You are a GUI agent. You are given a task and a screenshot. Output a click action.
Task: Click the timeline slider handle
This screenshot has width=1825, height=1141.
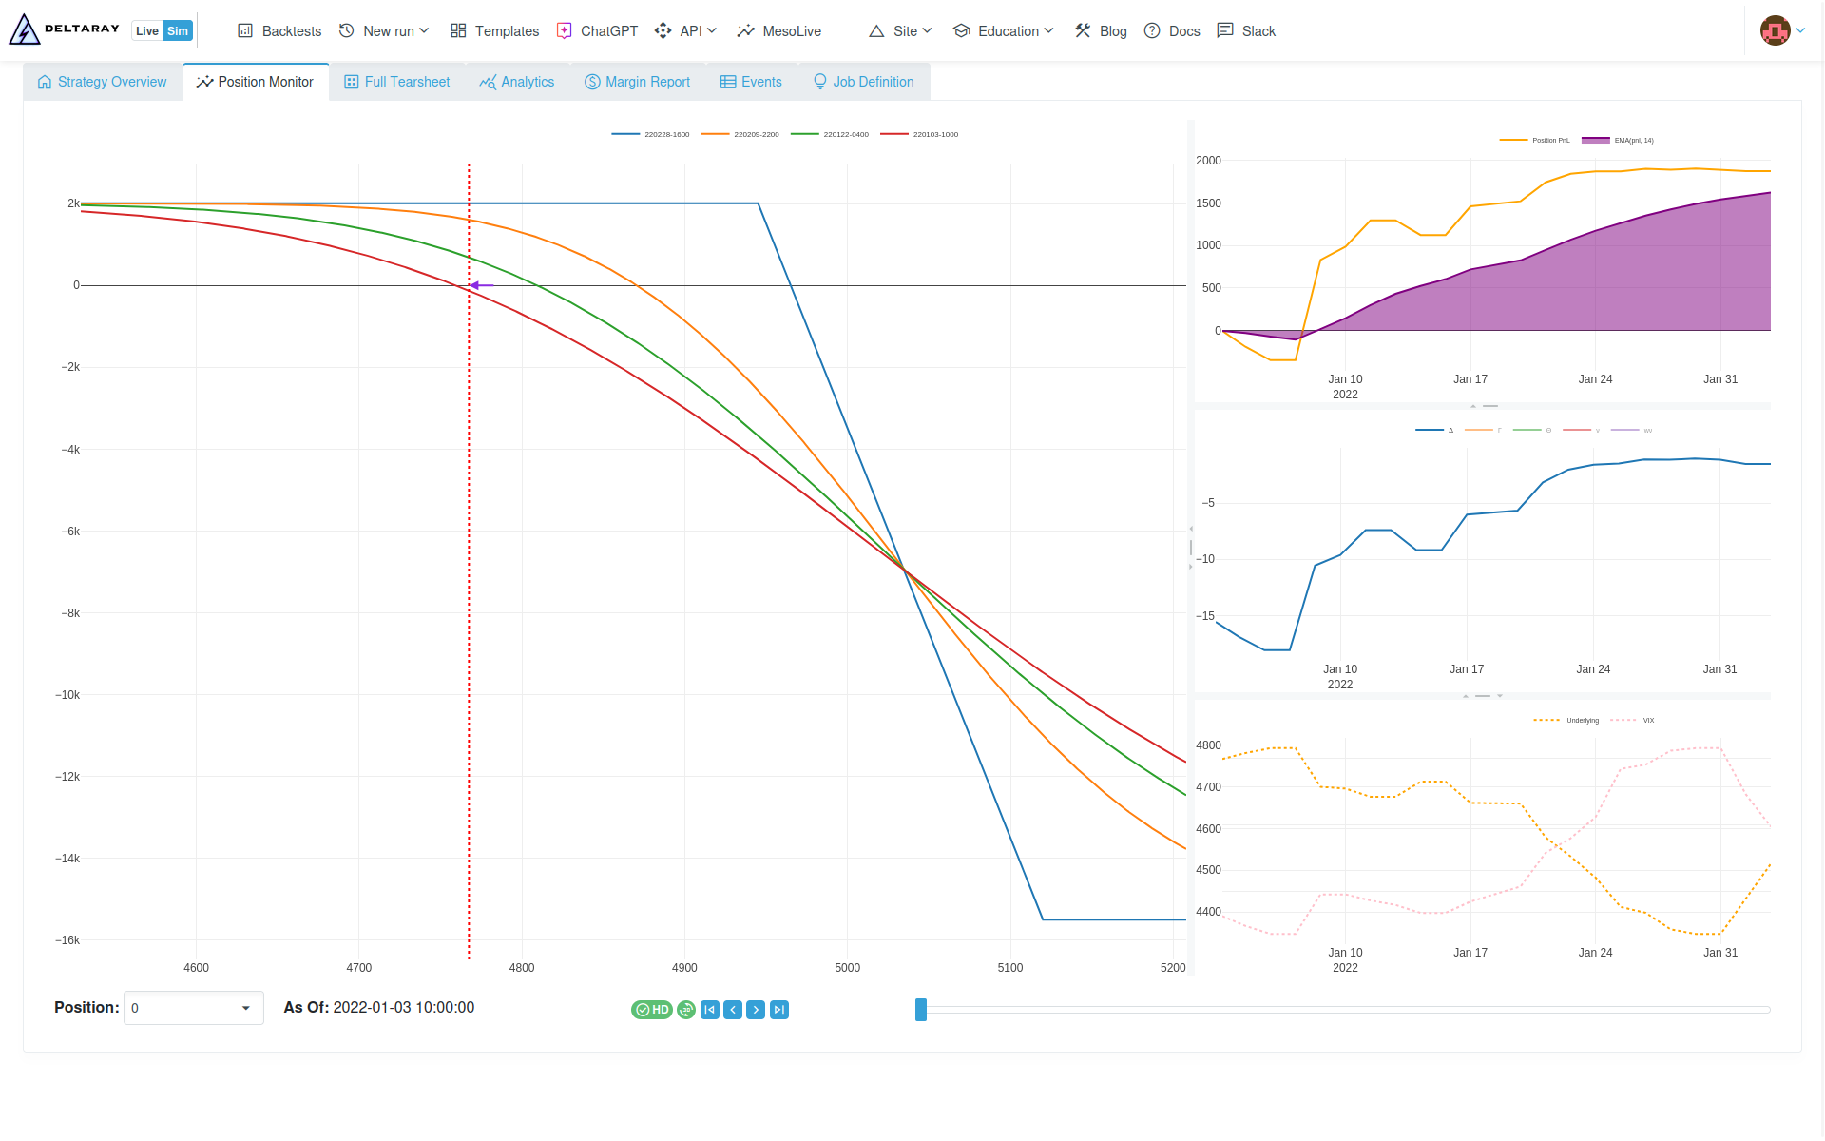(920, 1010)
